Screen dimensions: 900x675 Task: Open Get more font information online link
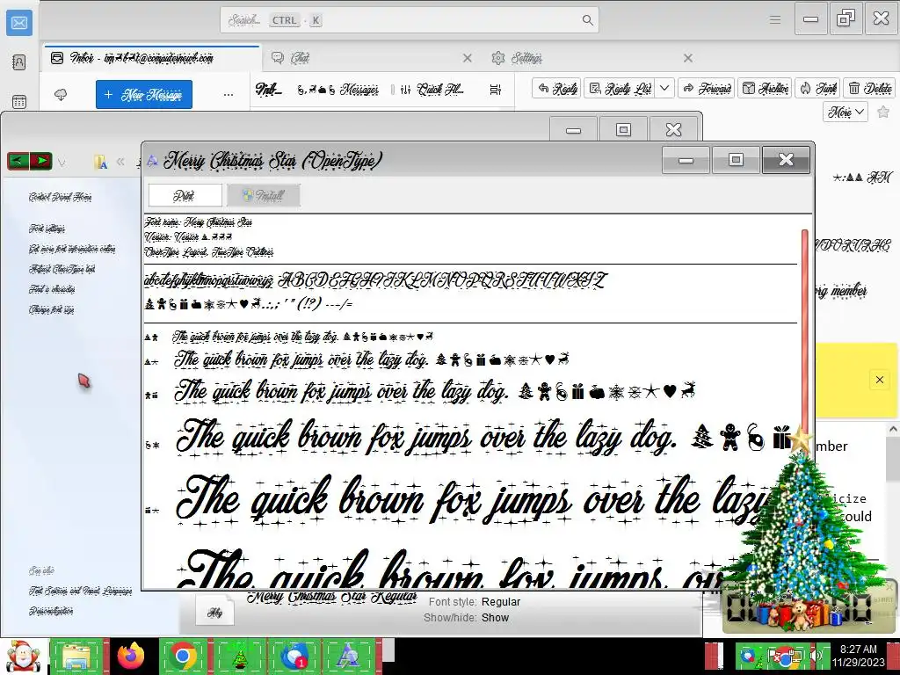[x=72, y=249]
